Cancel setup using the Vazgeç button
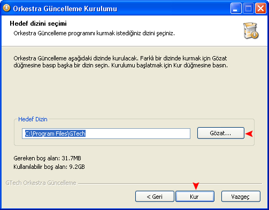The height and width of the screenshot is (210, 269). point(241,197)
